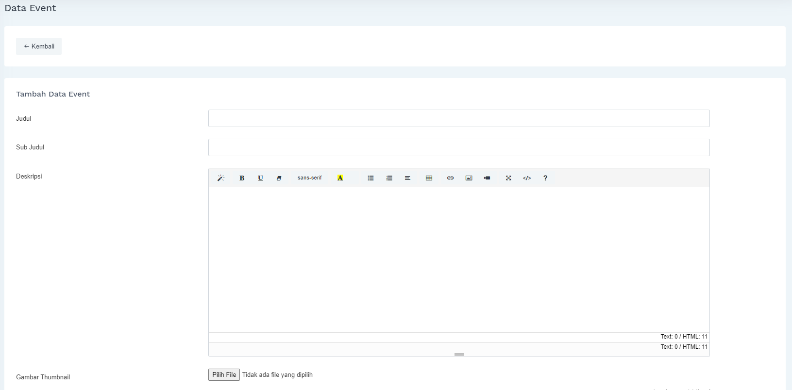This screenshot has height=390, width=792.
Task: Insert a picture into the description
Action: click(x=469, y=178)
